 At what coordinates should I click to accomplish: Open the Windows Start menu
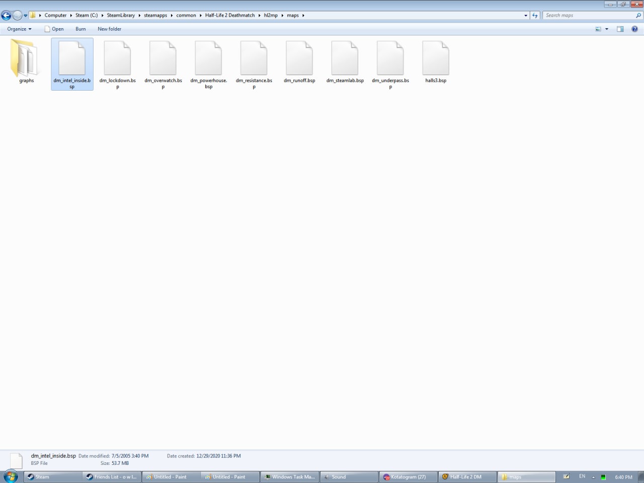click(11, 476)
